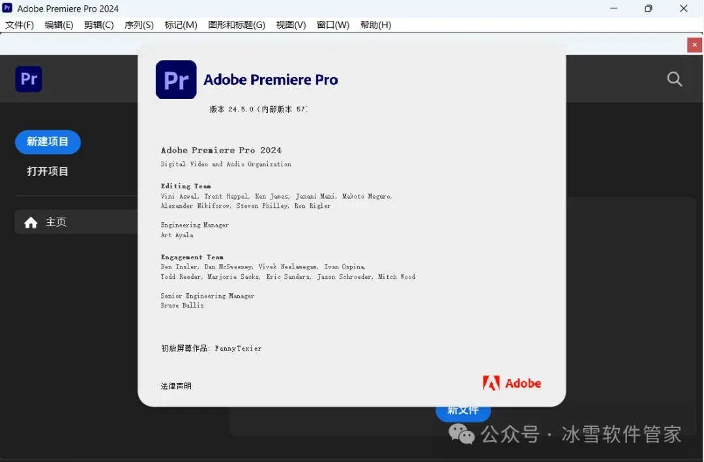Close the Adobe Premiere Pro 2024 window

coord(683,8)
